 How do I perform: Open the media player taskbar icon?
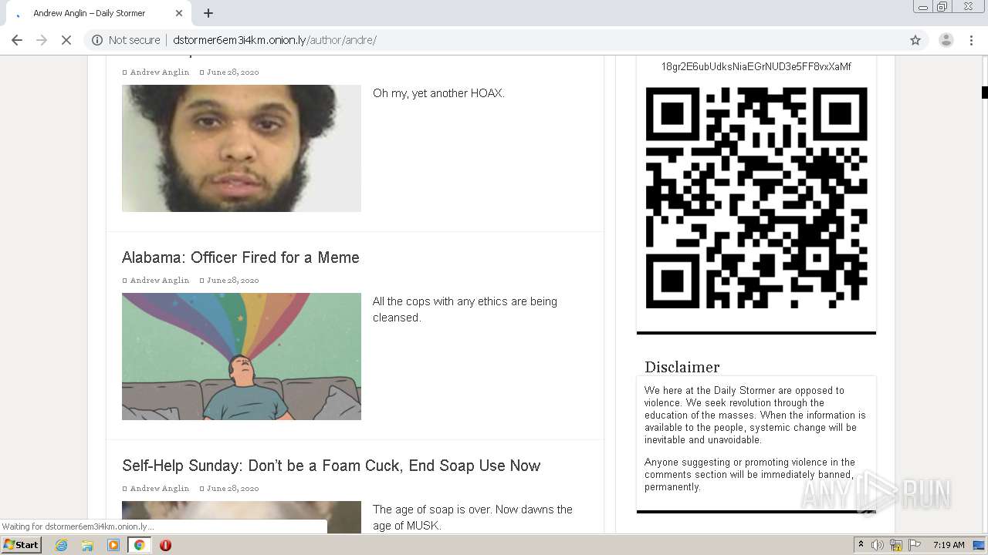pos(113,545)
